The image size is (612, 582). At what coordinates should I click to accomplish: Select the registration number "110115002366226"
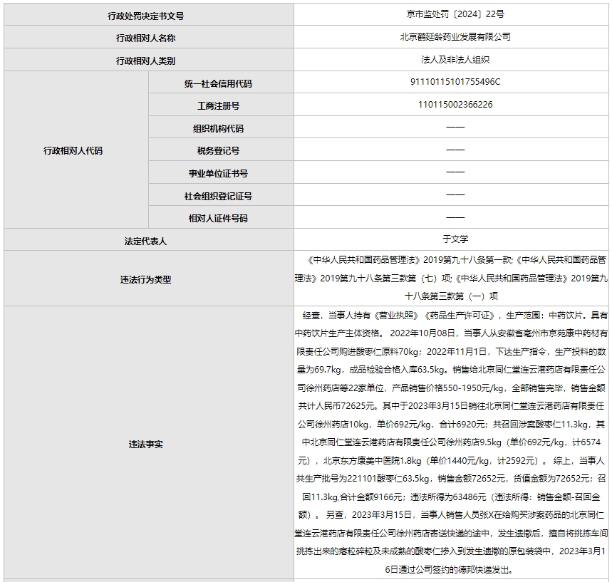(x=455, y=104)
